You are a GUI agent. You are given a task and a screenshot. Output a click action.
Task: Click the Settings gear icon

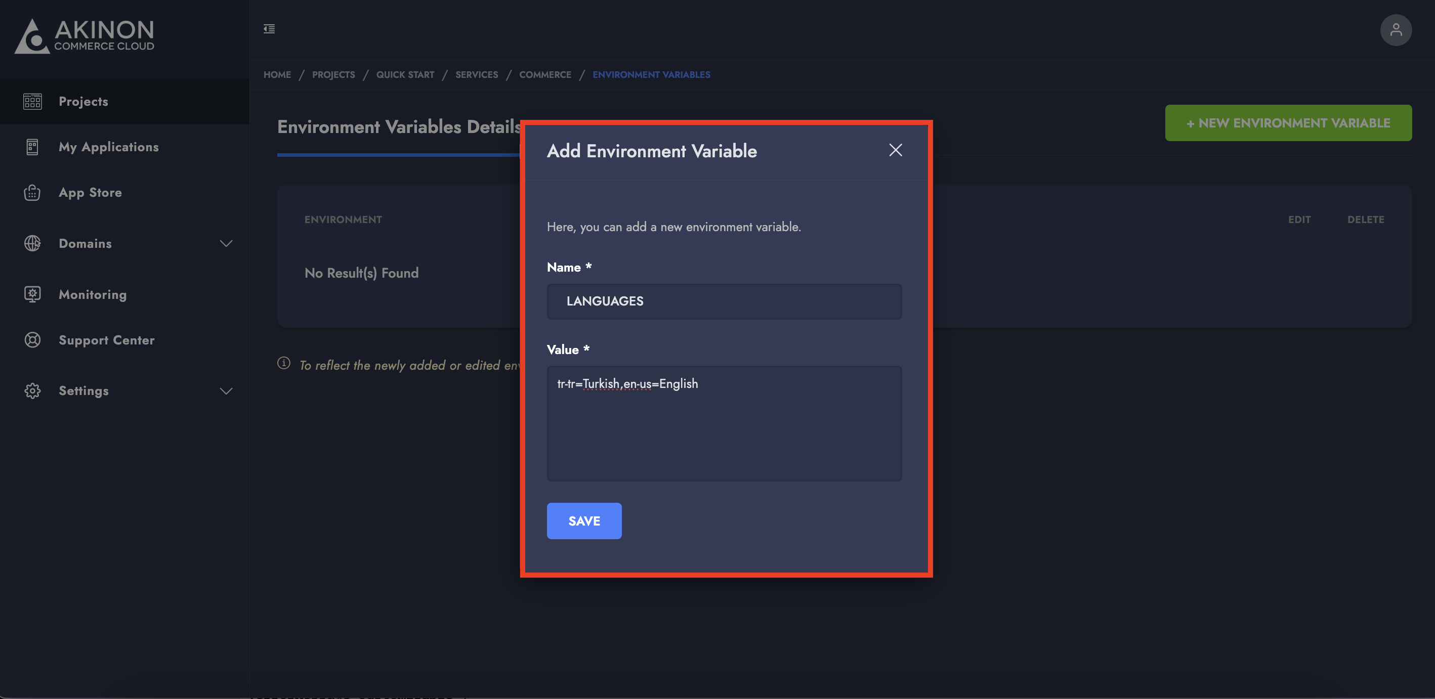click(32, 391)
